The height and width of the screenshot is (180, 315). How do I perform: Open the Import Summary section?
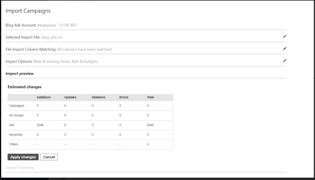tap(20, 167)
